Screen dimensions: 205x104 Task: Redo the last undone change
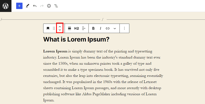click(x=42, y=6)
